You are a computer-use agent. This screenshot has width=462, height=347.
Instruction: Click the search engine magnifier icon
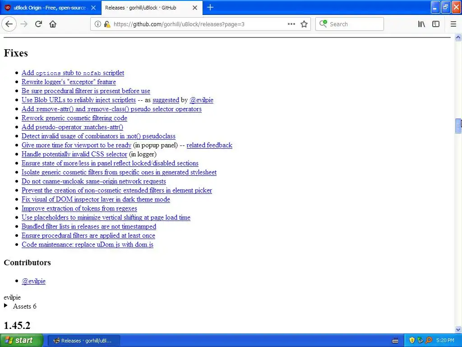[x=323, y=23]
